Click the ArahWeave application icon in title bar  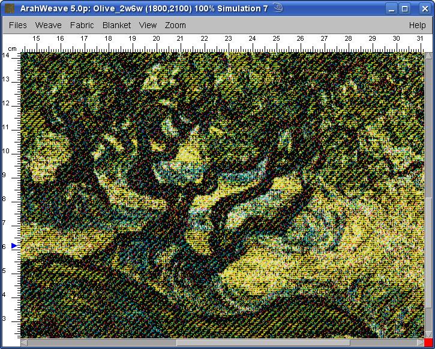pos(10,8)
